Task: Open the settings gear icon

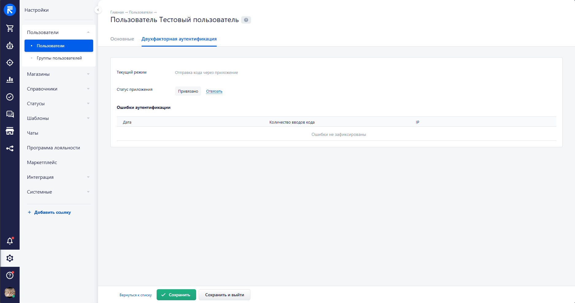Action: coord(10,258)
